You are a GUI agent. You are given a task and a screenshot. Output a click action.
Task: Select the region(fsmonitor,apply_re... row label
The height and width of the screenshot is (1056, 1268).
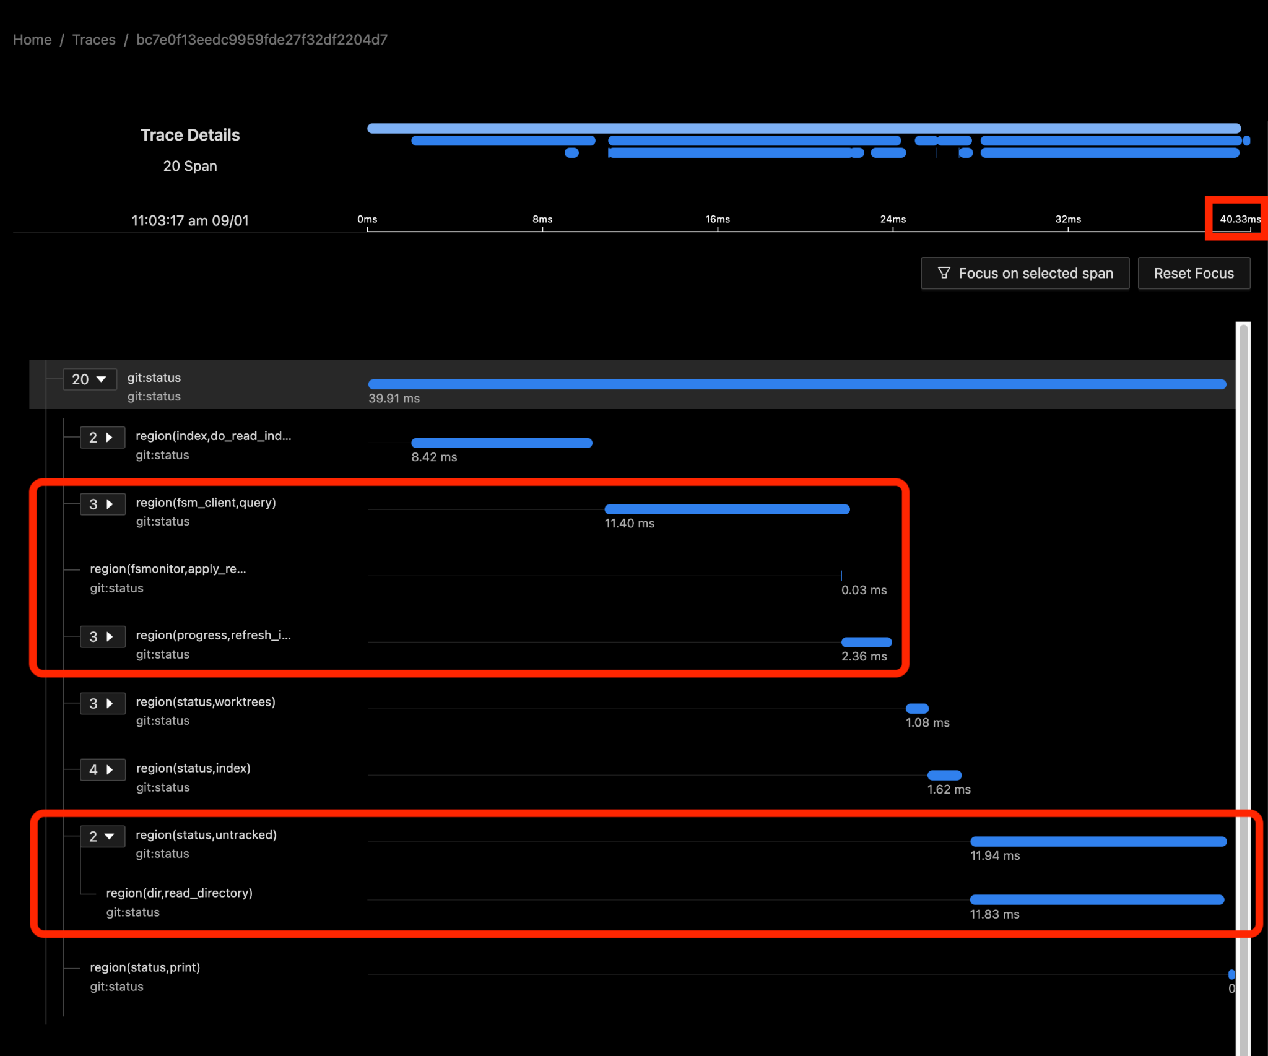click(x=168, y=569)
